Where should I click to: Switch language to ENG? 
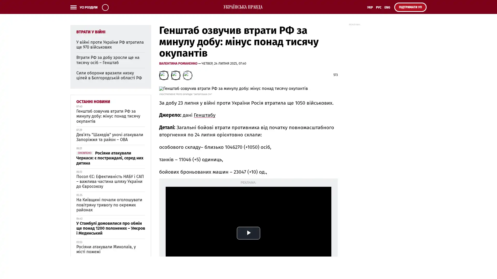coord(387,7)
